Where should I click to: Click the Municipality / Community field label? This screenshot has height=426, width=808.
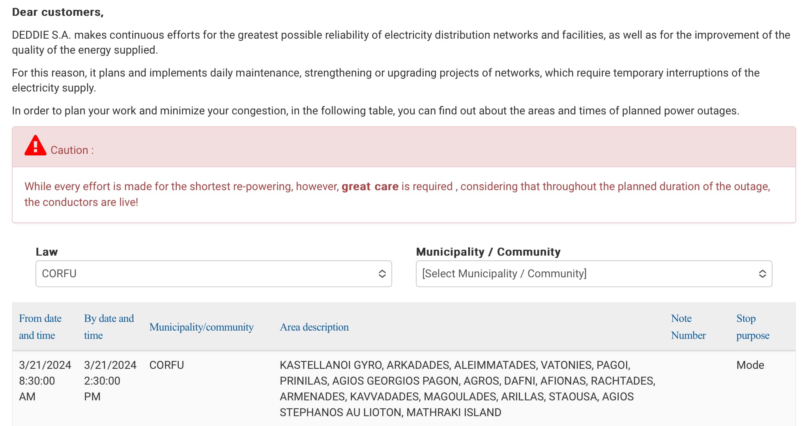tap(488, 252)
